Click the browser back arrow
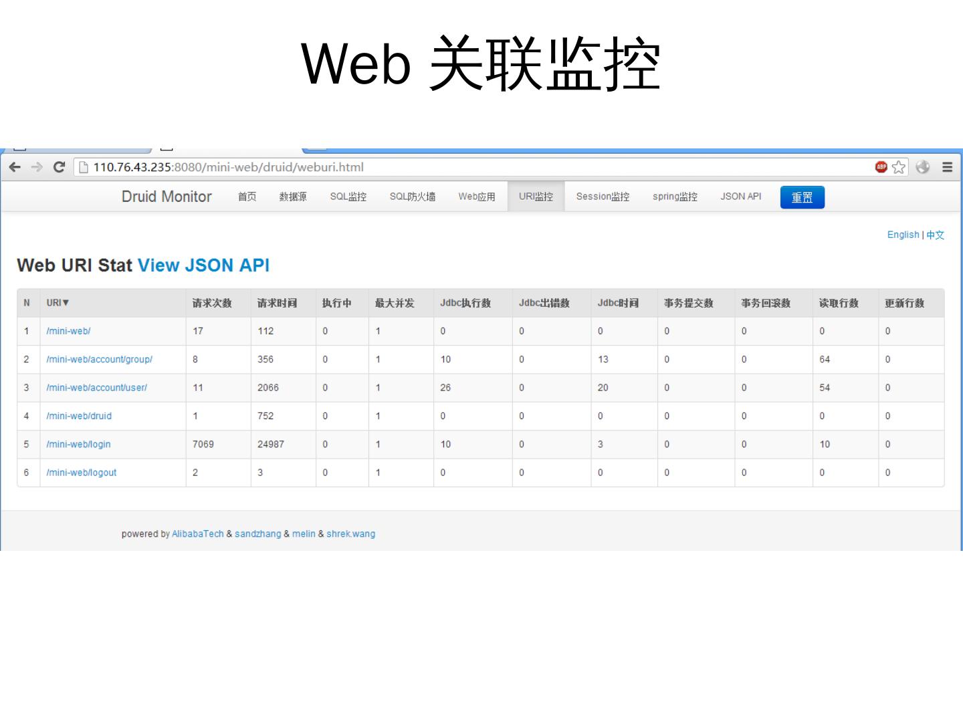Image resolution: width=963 pixels, height=722 pixels. coord(15,167)
